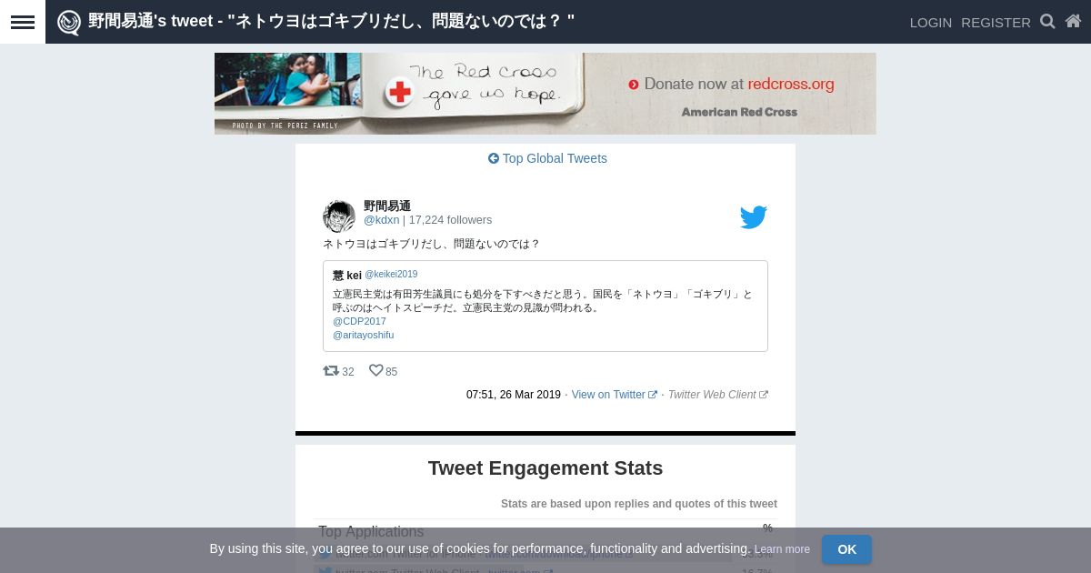This screenshot has height=573, width=1091.
Task: Click the author name 野間易通
Action: tap(387, 206)
